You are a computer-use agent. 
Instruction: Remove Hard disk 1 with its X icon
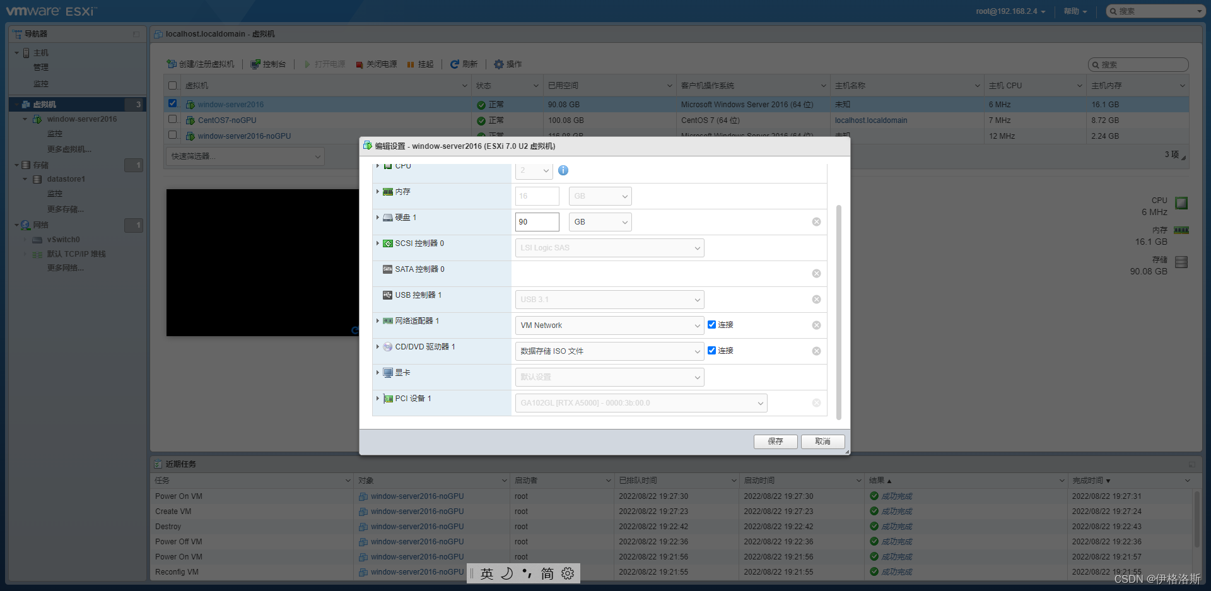pyautogui.click(x=816, y=222)
